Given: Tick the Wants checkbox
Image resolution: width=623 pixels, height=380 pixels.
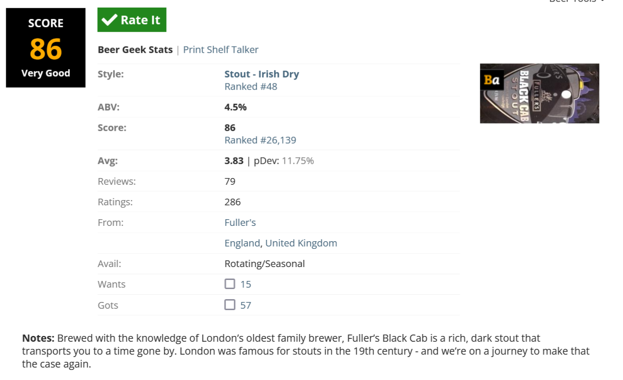Looking at the screenshot, I should coord(230,284).
